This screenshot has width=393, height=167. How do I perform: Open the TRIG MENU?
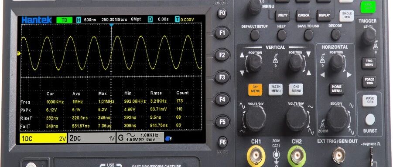tap(369, 63)
